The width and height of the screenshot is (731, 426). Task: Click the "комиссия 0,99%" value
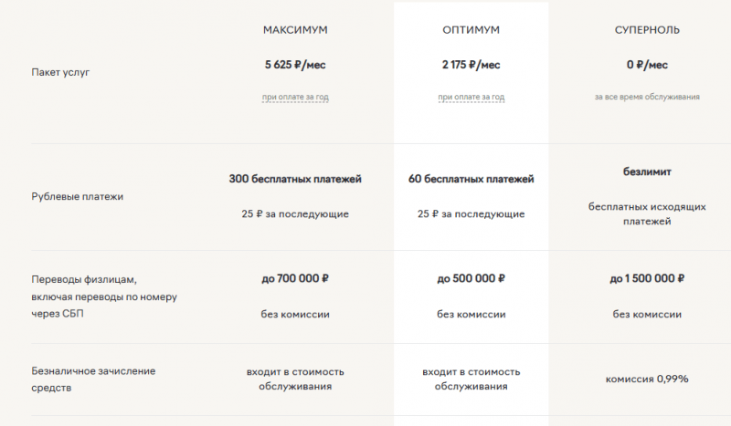point(647,379)
